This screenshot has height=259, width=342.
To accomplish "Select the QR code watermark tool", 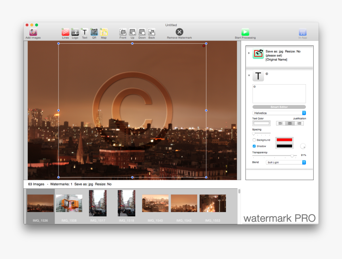I will [x=94, y=32].
